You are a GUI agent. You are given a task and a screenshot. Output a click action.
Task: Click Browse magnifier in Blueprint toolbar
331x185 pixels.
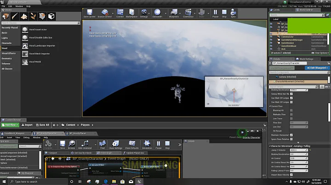point(72,145)
